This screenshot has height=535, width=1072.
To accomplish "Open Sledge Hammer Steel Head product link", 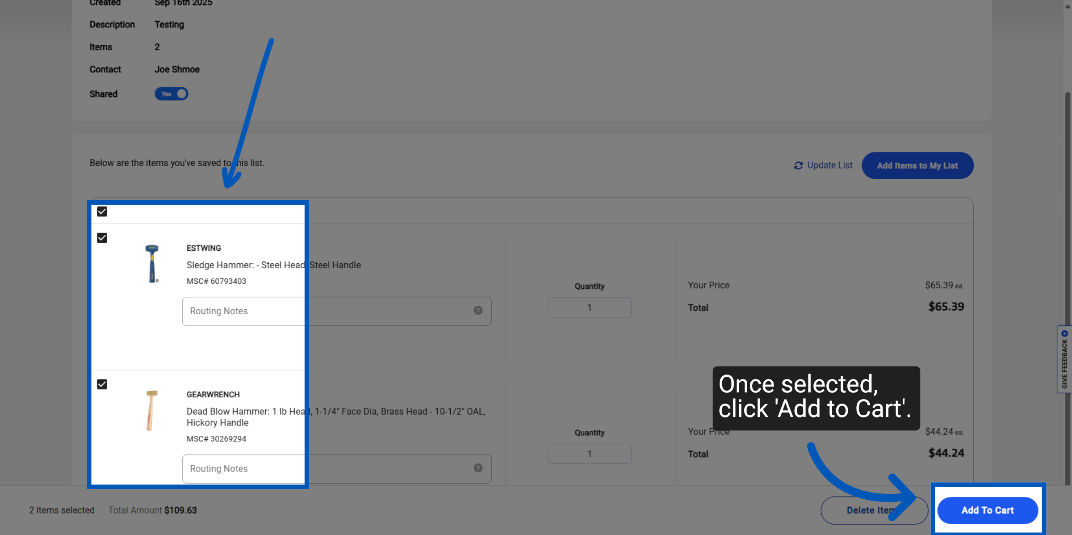I will click(273, 265).
